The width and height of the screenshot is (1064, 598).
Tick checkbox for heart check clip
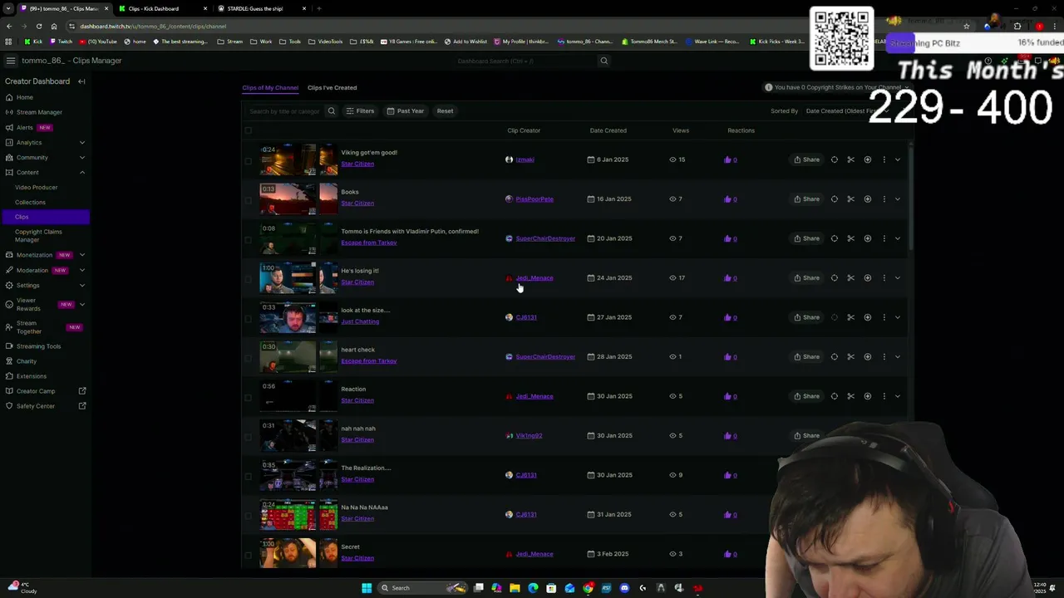[248, 357]
